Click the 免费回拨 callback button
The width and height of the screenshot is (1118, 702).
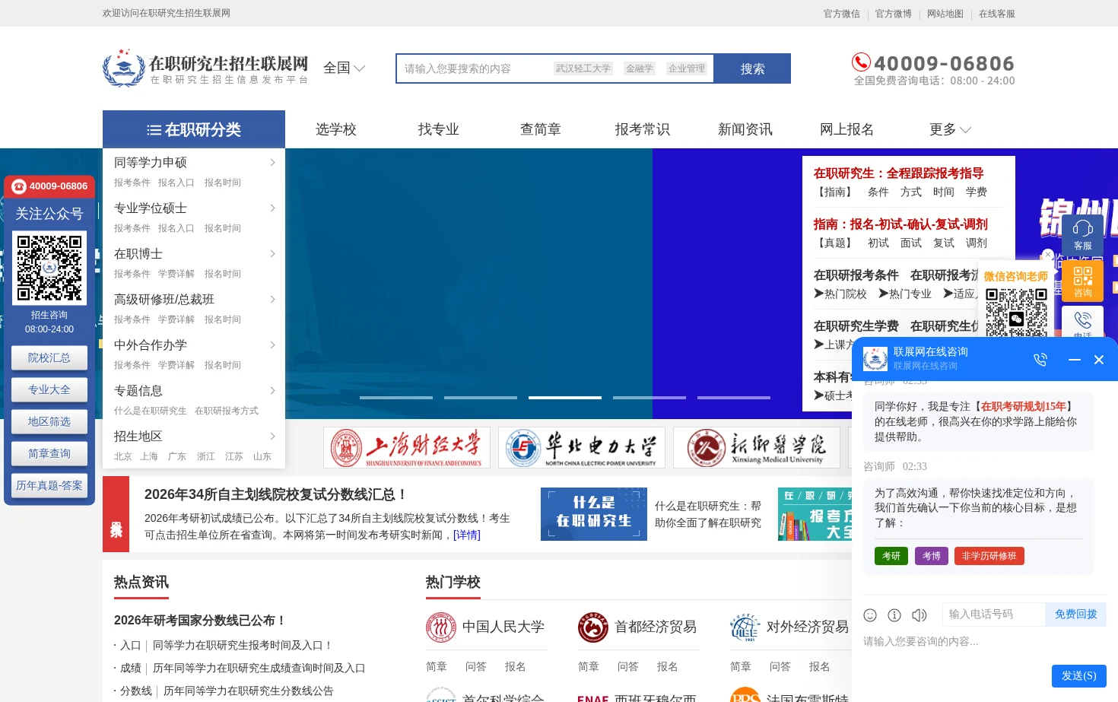[1076, 615]
